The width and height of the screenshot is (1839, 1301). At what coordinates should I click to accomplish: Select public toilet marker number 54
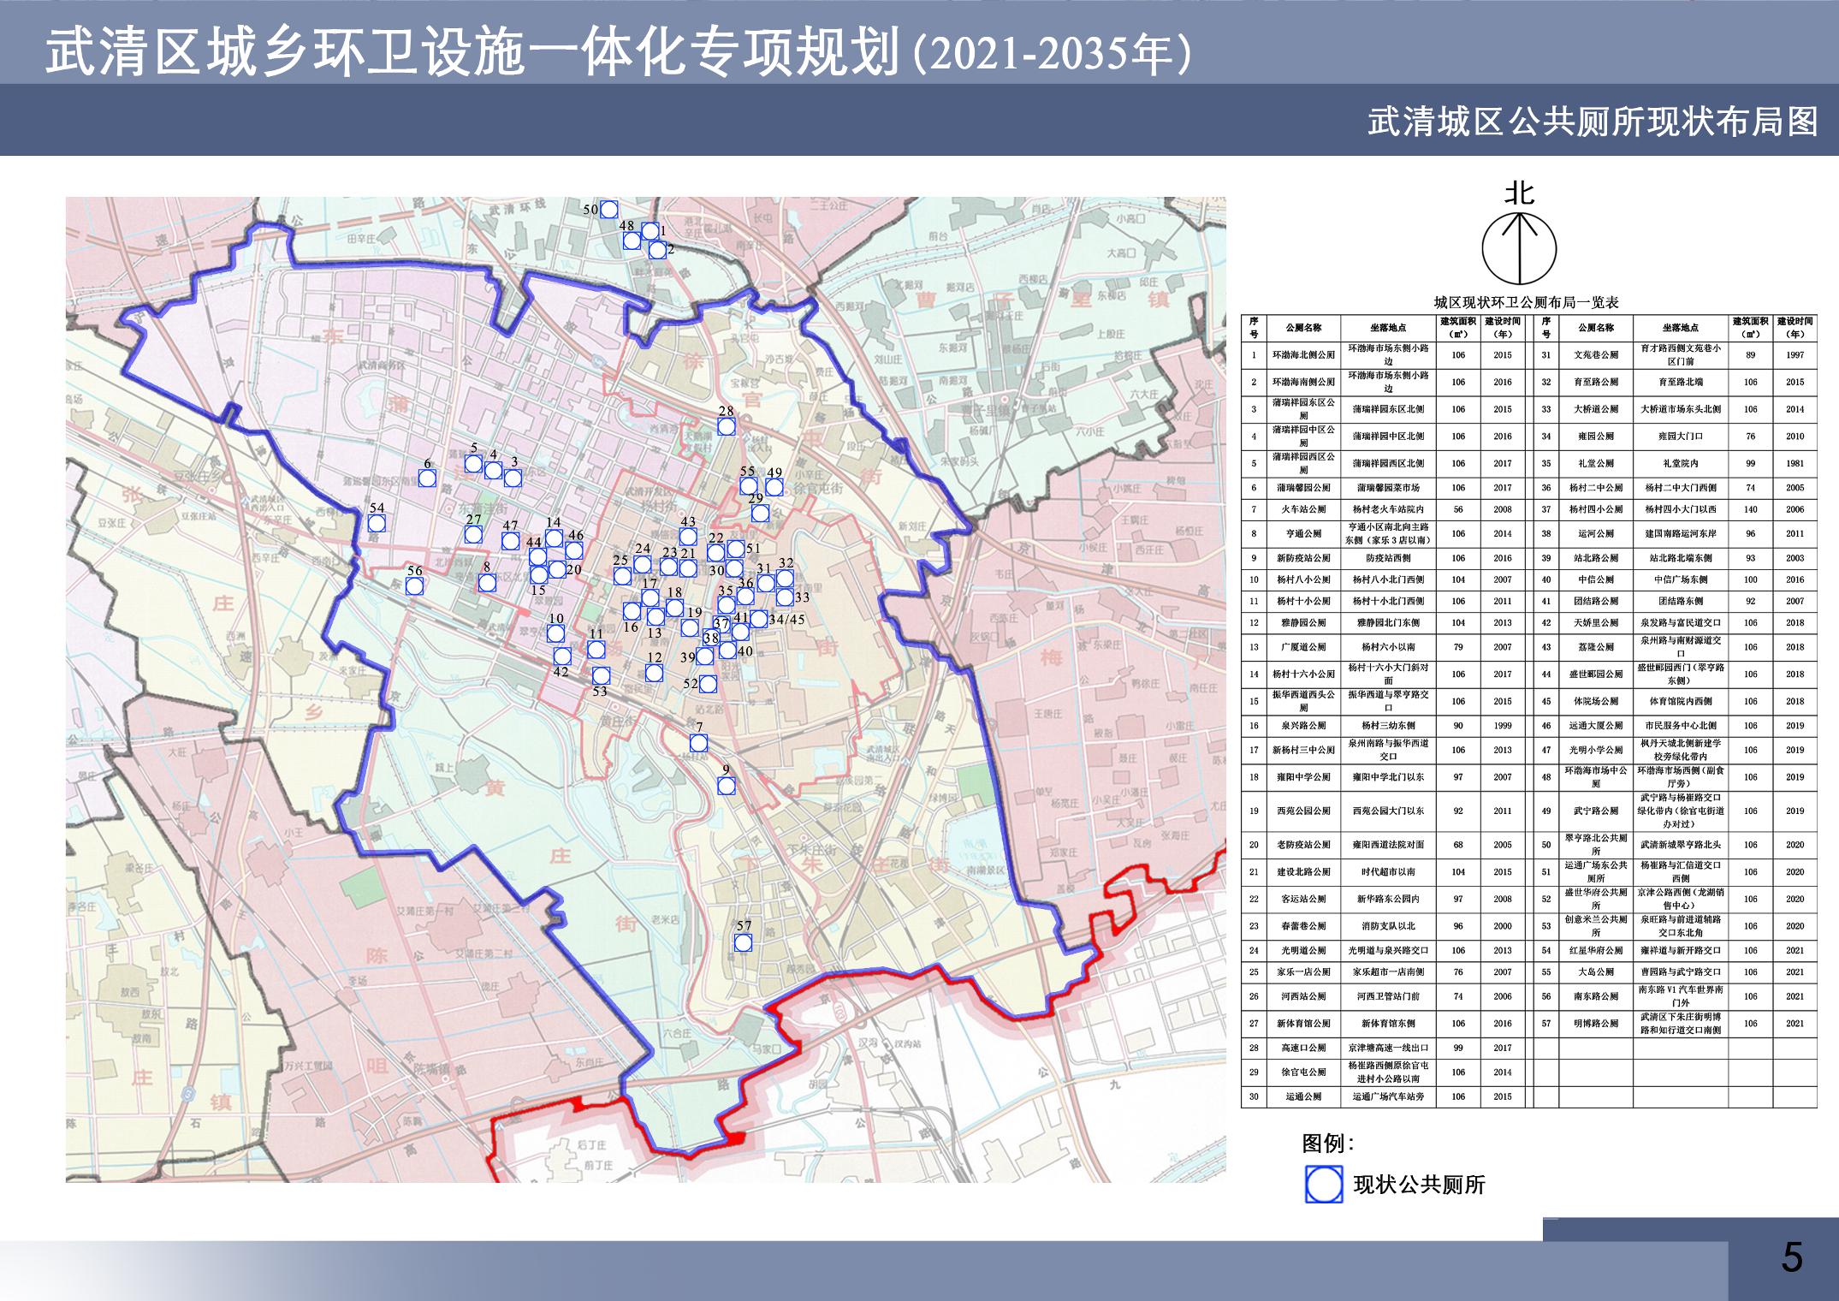tap(377, 522)
